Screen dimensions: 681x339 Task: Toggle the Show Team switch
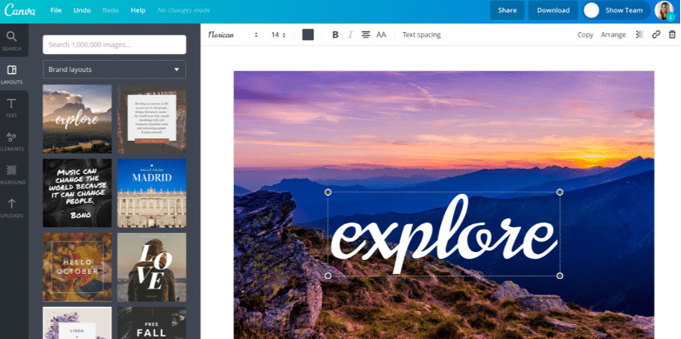(x=617, y=10)
